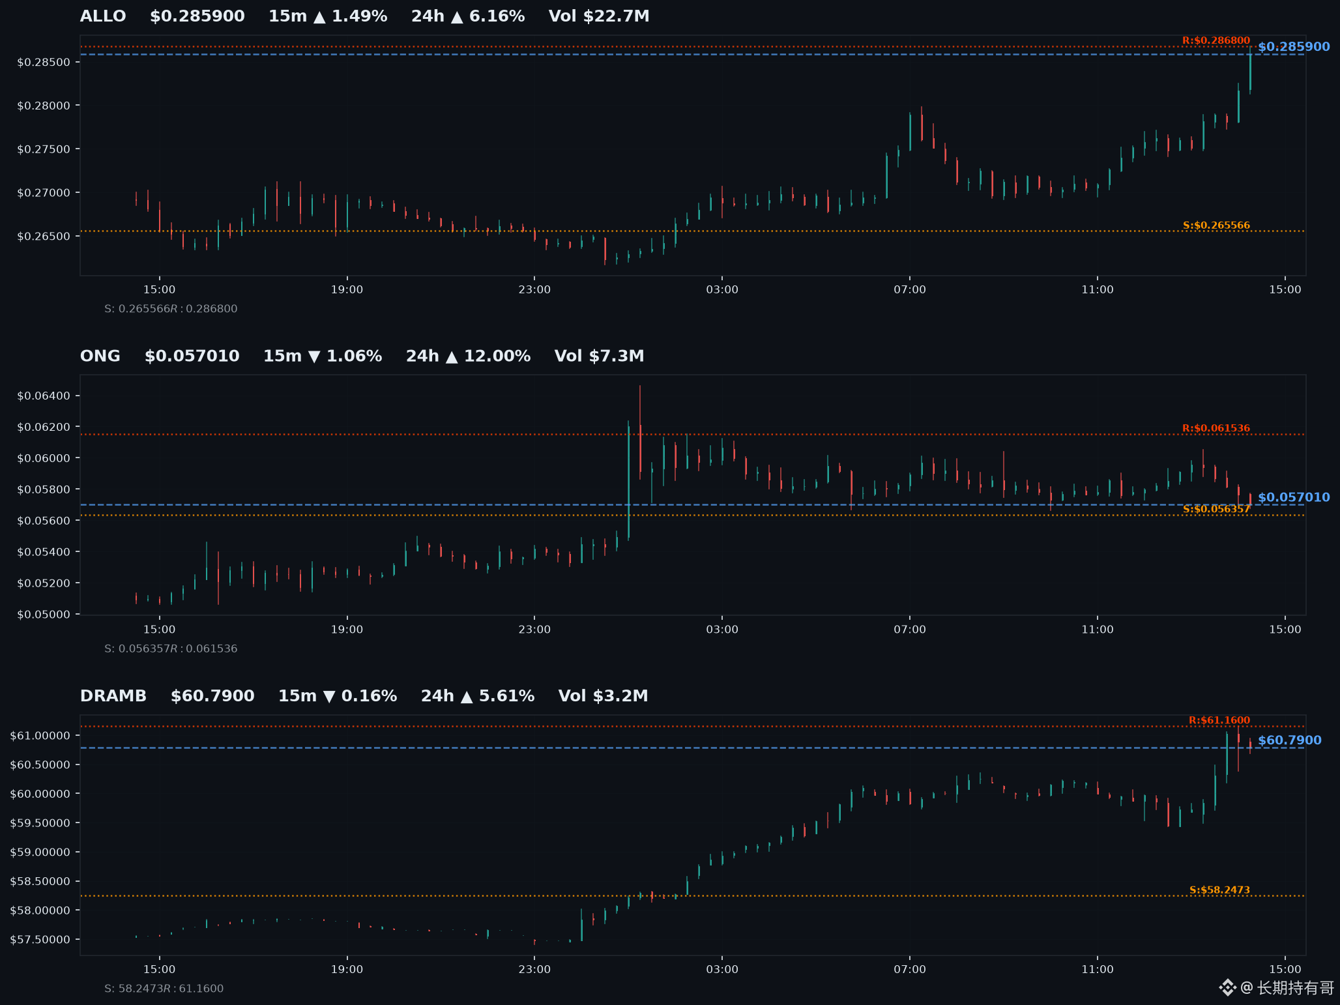
Task: Click the 19:00 time label on ALLO chart
Action: click(347, 290)
